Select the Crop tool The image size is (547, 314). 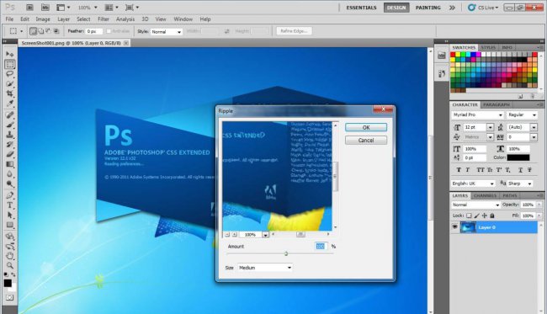coord(10,93)
